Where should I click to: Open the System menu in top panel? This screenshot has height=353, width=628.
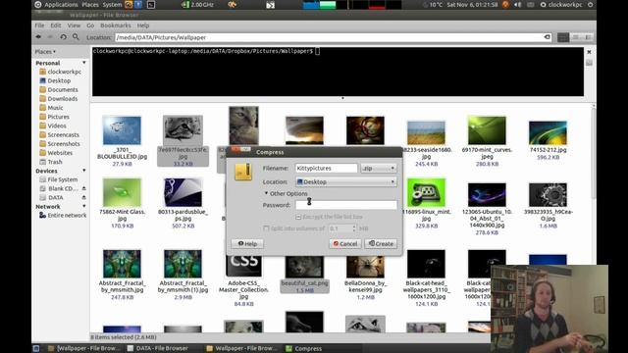click(x=112, y=5)
